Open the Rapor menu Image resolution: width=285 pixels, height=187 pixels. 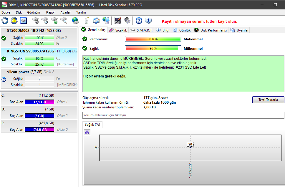pos(50,12)
